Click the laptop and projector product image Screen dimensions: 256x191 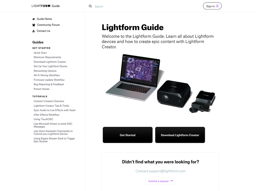pos(161,83)
